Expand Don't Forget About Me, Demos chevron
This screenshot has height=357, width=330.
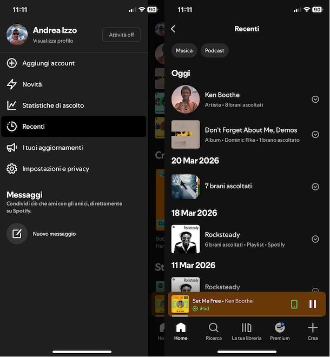coord(315,134)
